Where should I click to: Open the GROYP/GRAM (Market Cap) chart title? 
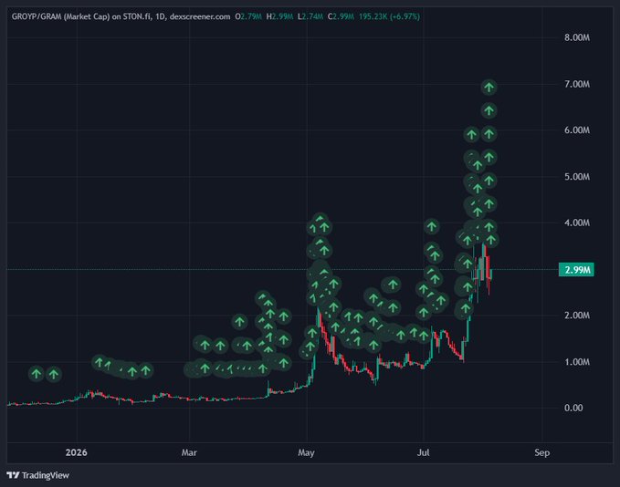[60, 16]
